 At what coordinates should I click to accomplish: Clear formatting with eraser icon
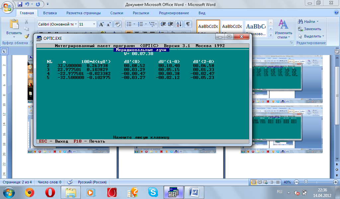pos(117,24)
